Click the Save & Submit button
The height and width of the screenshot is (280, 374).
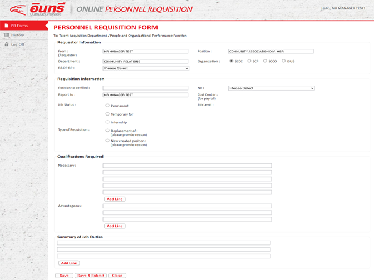pyautogui.click(x=91, y=276)
